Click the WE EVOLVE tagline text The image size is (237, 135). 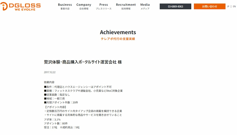point(25,9)
